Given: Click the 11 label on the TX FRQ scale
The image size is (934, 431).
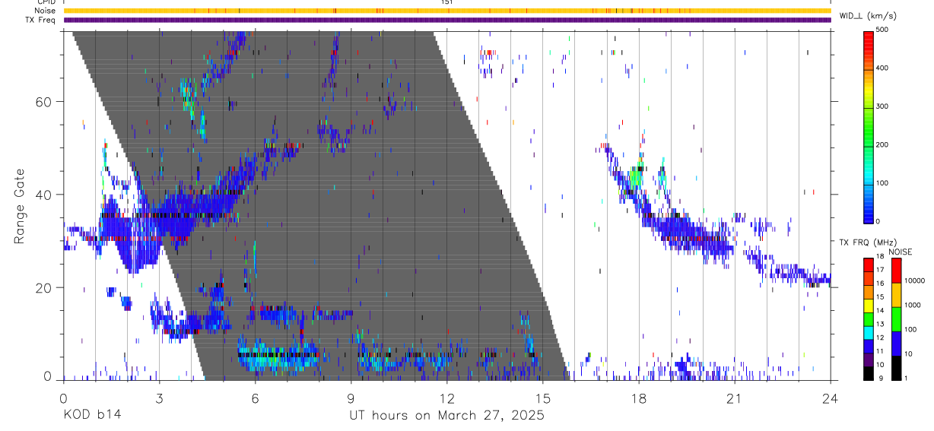Looking at the screenshot, I should [880, 352].
